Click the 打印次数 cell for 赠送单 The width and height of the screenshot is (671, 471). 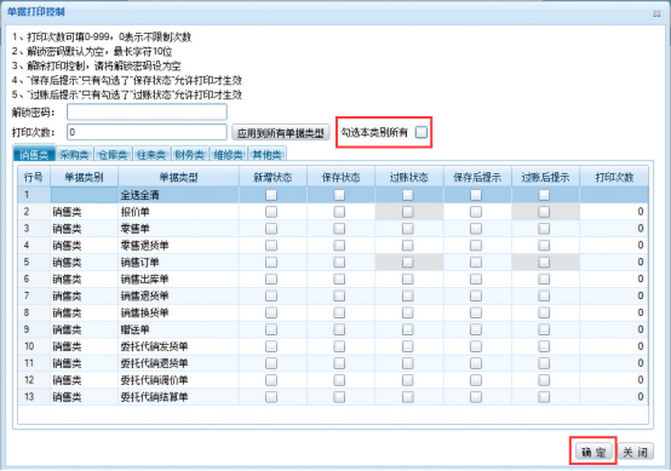613,330
